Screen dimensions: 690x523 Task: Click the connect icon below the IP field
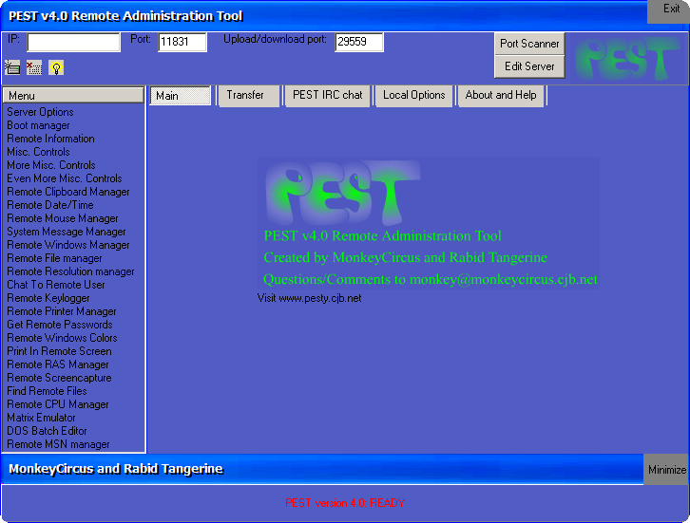pyautogui.click(x=12, y=67)
